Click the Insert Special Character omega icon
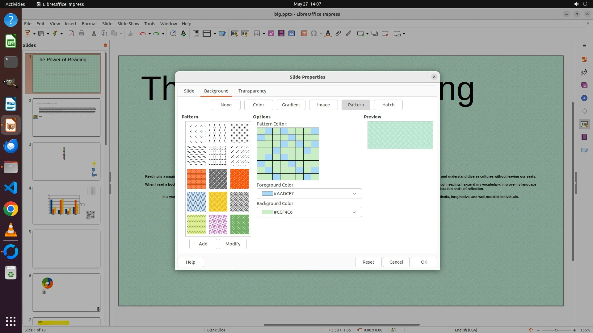Viewport: 593px width, 333px height. point(314,33)
